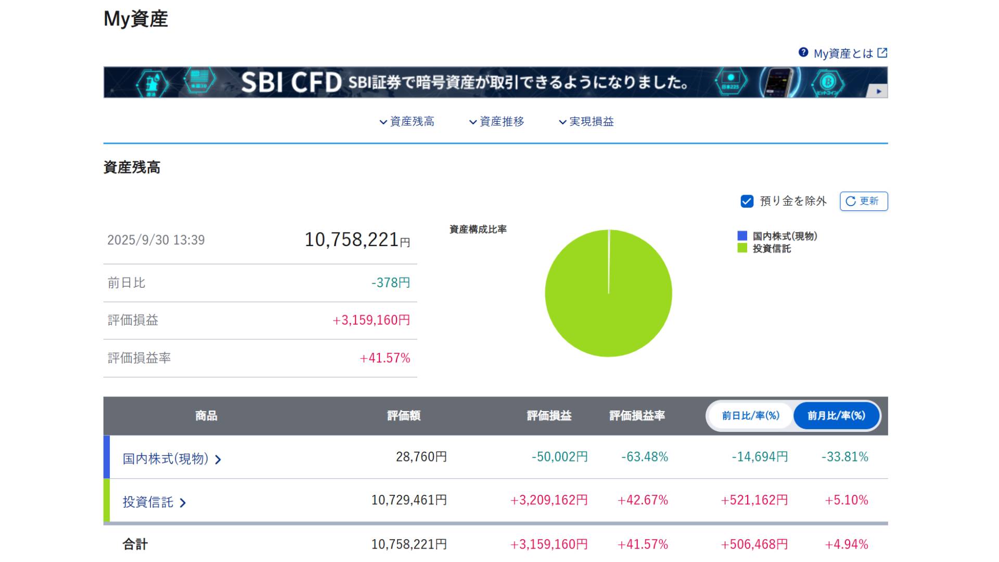Viewport: 999px width, 562px height.
Task: Open the 投資信託 holdings row
Action: coord(148,502)
